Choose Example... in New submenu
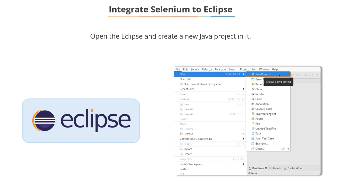345x188 pixels. (268, 144)
